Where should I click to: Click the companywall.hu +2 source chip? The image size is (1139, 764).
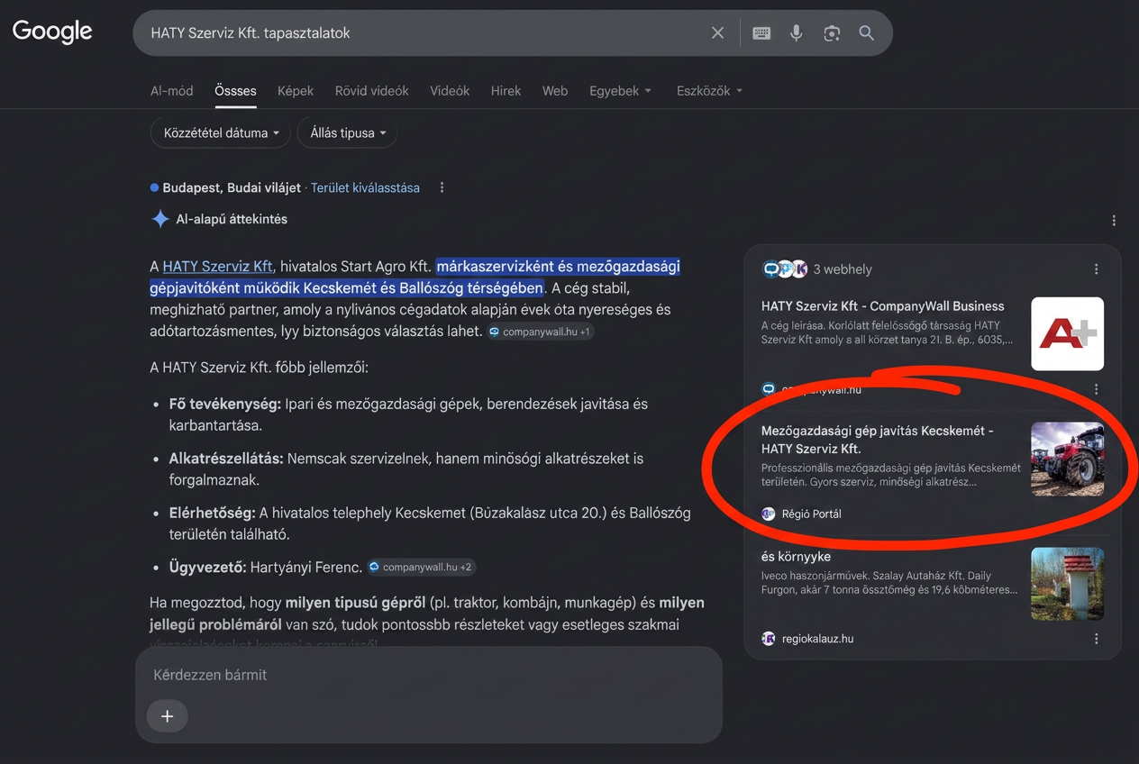[x=421, y=568]
